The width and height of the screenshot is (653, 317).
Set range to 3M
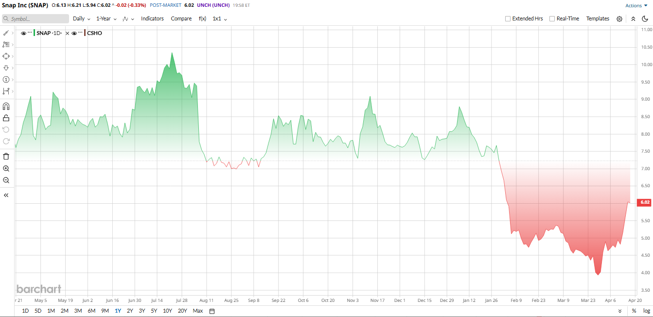coord(78,311)
